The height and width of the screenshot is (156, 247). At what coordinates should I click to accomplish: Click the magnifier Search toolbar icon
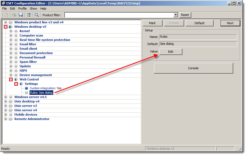[x=37, y=15]
